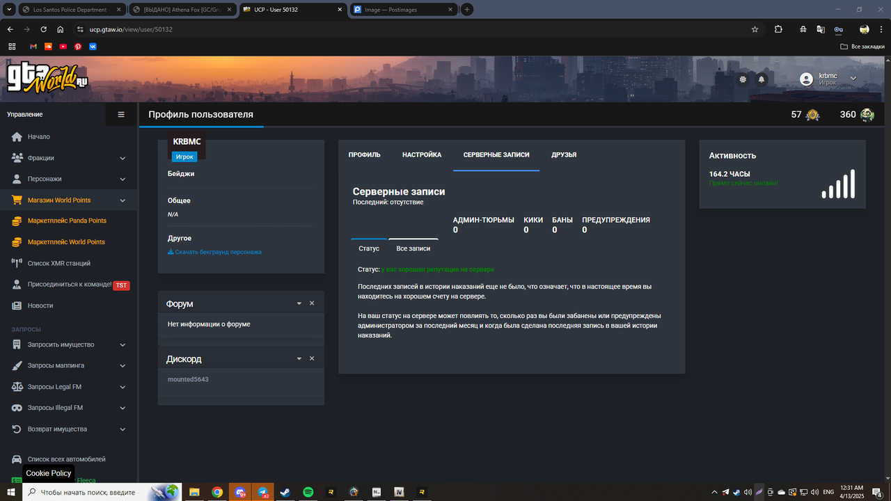This screenshot has width=891, height=501.
Task: Click the 57 badge points icon
Action: tap(812, 115)
